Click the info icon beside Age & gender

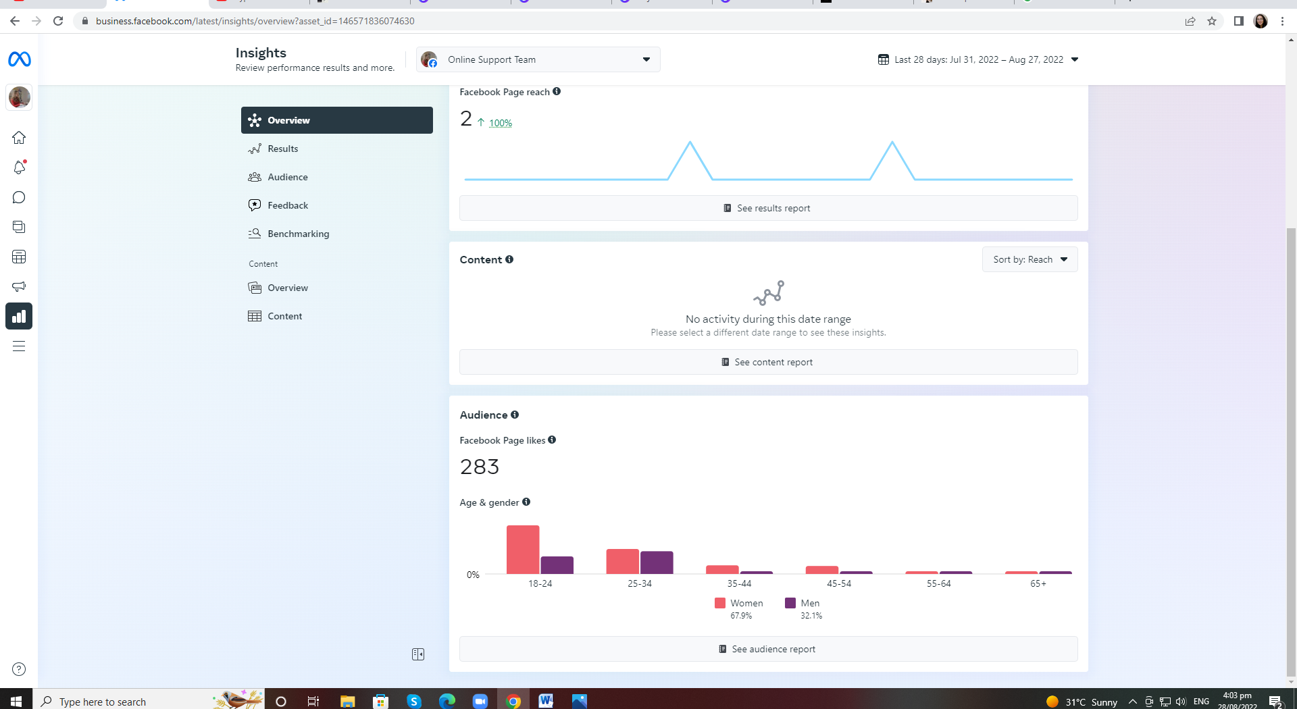526,502
